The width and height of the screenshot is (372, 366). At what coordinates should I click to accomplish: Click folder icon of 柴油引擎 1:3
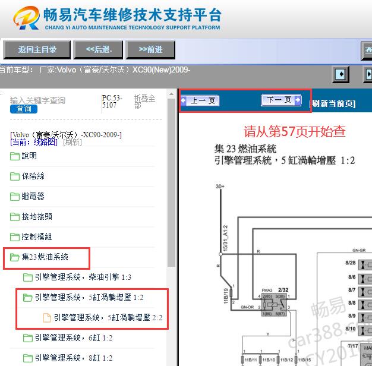point(28,277)
